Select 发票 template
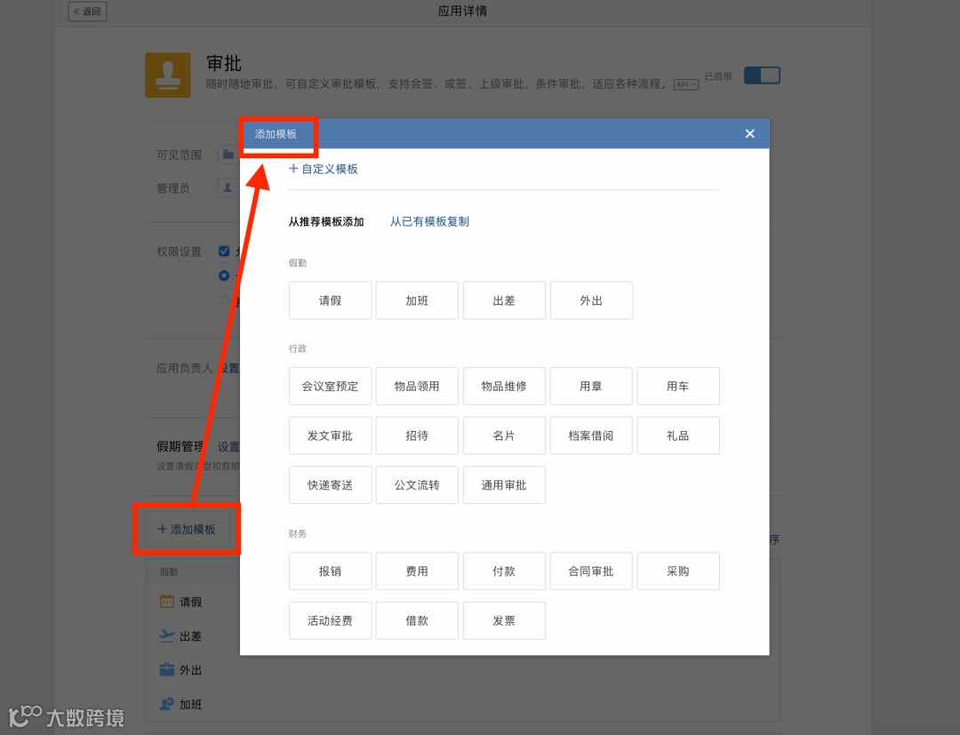The width and height of the screenshot is (960, 735). click(x=504, y=620)
